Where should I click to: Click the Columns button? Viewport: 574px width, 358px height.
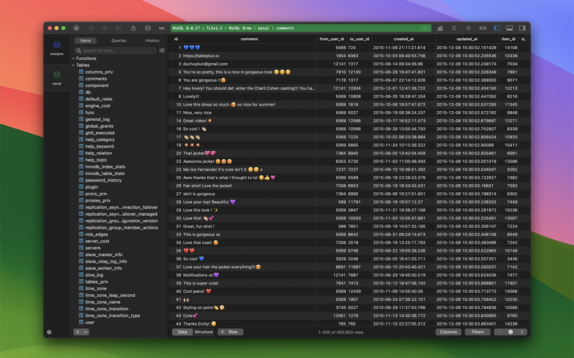448,332
